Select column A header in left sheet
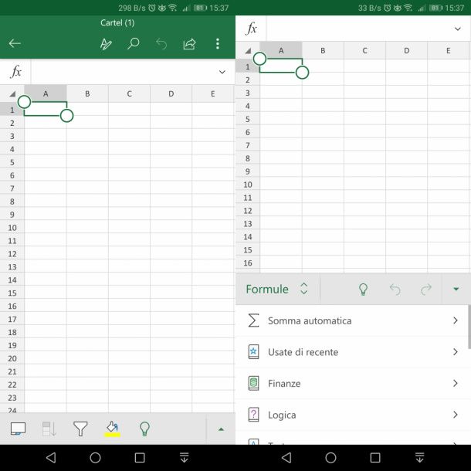This screenshot has width=471, height=471. tap(46, 93)
